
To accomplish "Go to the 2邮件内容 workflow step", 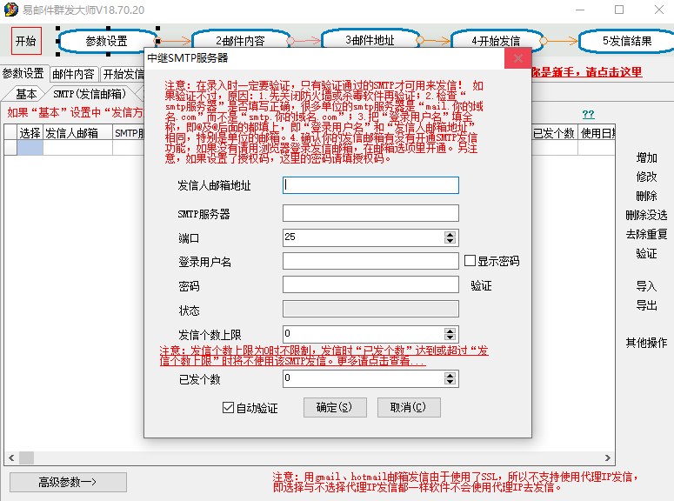I will [240, 41].
